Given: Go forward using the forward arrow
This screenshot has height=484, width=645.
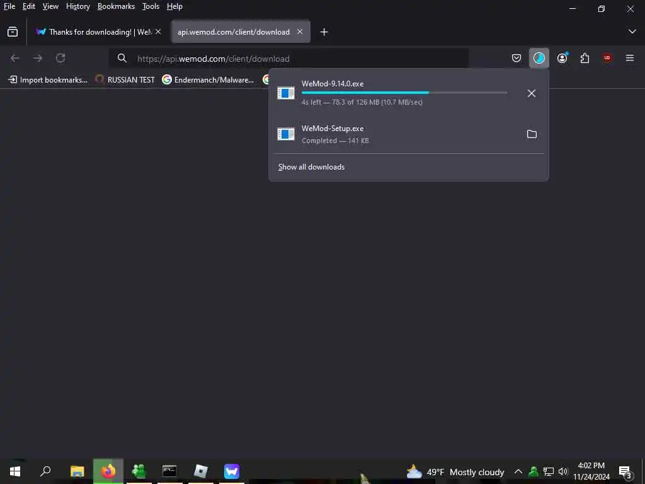Looking at the screenshot, I should 38,58.
